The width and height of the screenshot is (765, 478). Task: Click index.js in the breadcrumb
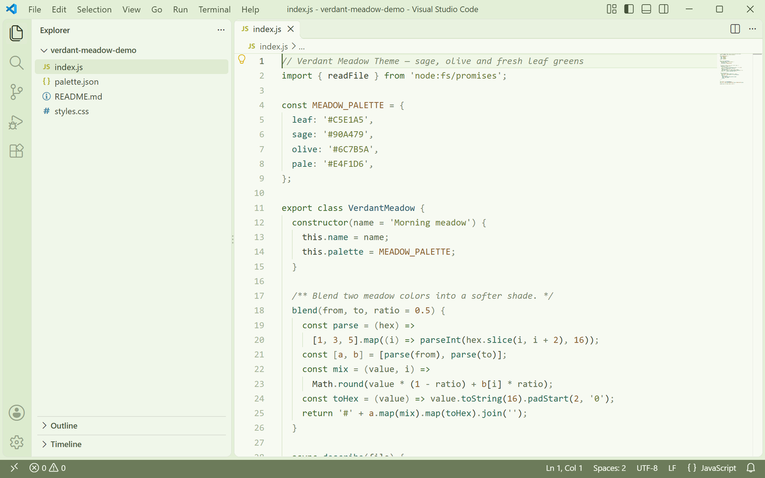click(x=273, y=47)
